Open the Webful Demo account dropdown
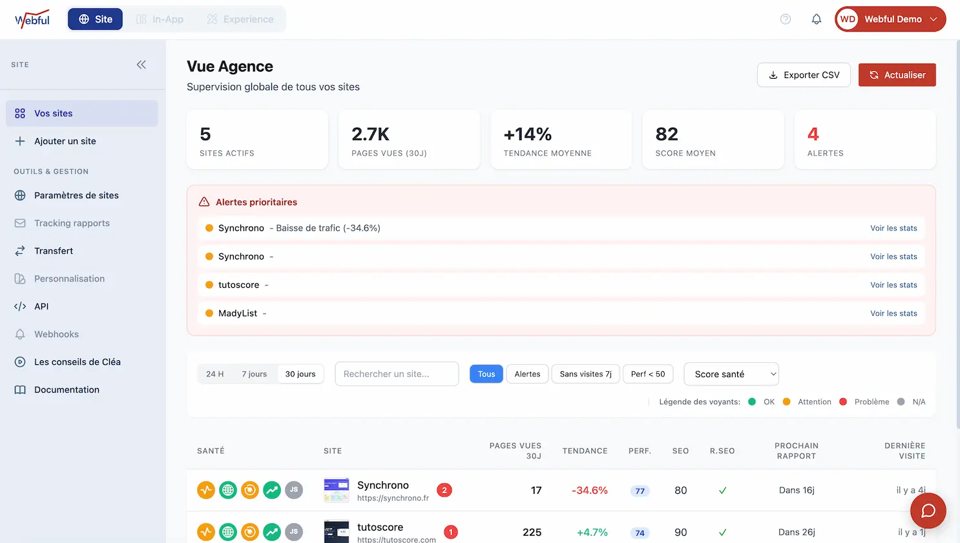 [x=890, y=19]
